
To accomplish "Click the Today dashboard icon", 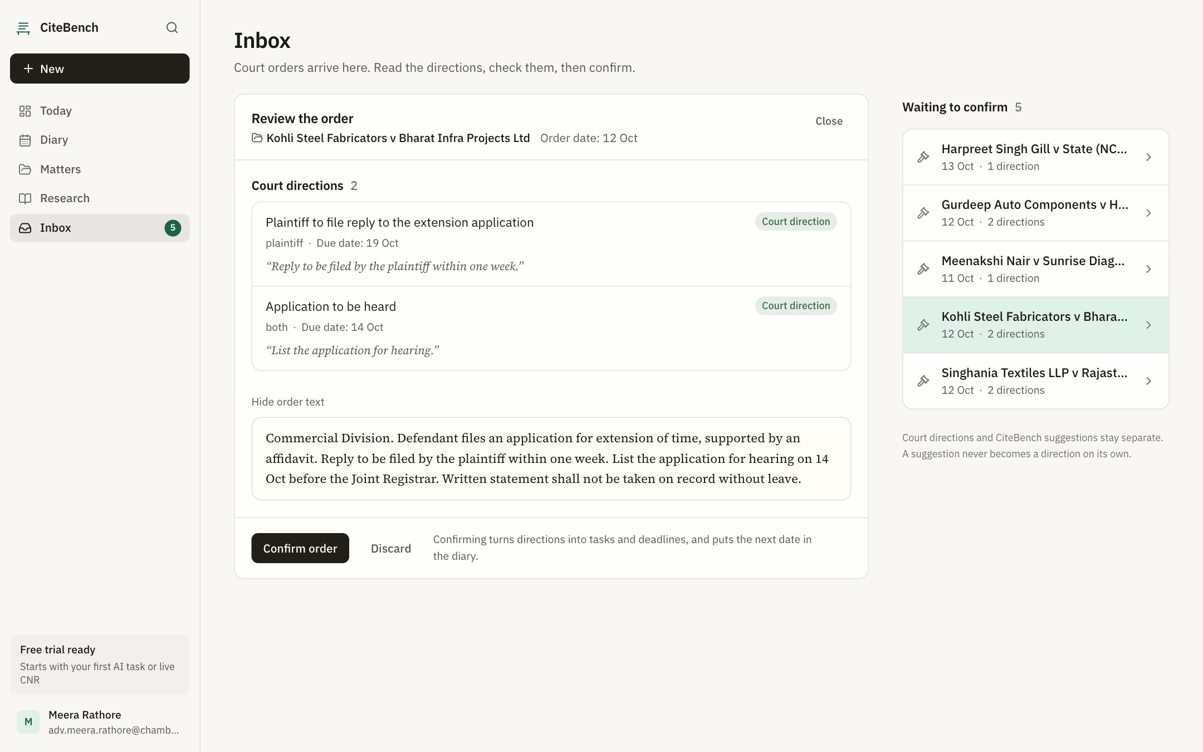I will pos(25,111).
